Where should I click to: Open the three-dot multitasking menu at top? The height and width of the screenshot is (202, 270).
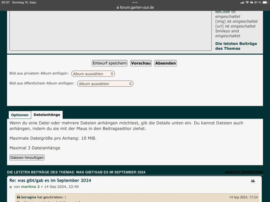(135, 2)
